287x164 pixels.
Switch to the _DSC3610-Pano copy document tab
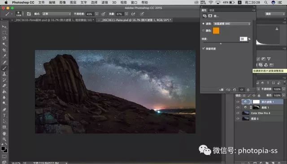53,20
